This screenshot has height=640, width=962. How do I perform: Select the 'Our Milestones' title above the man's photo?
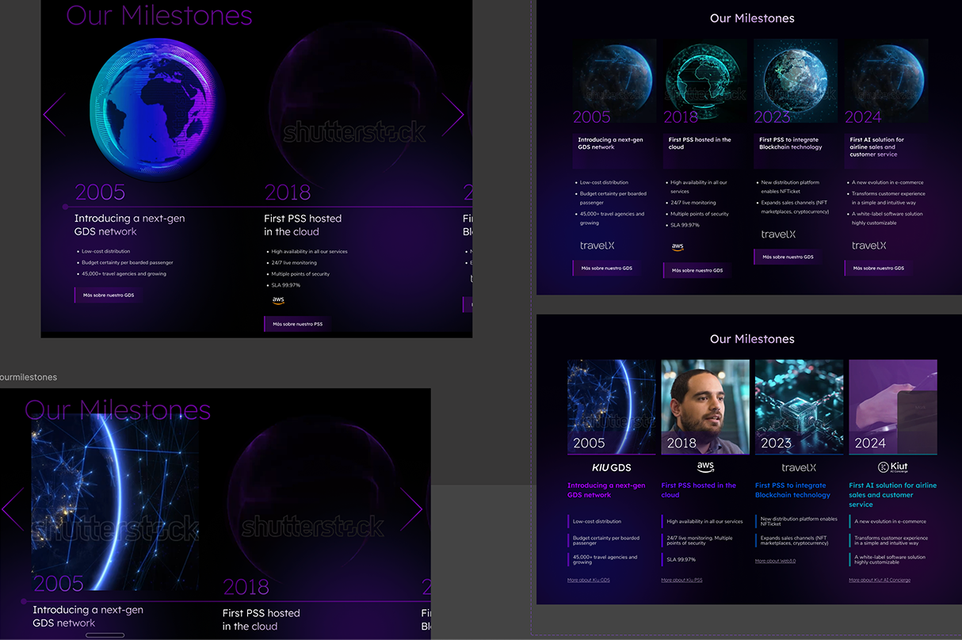tap(752, 339)
